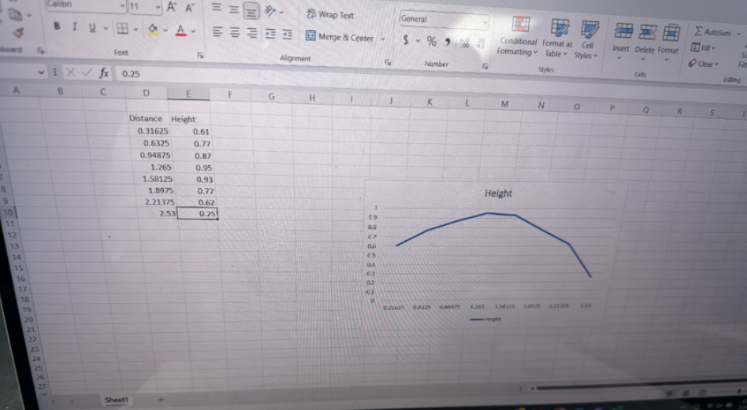Open Cell Styles gallery
This screenshot has width=747, height=410.
(x=586, y=40)
